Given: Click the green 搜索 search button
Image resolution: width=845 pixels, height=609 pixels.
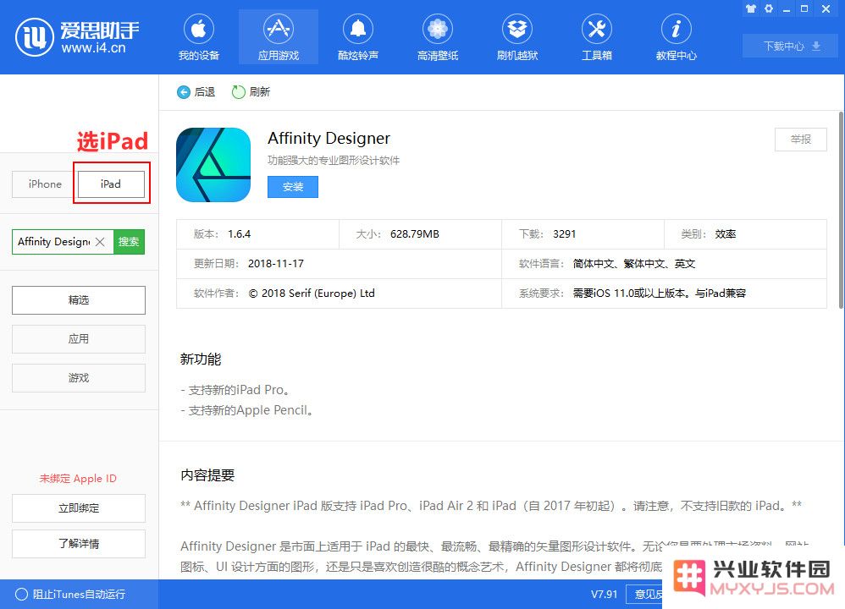Looking at the screenshot, I should pyautogui.click(x=129, y=242).
